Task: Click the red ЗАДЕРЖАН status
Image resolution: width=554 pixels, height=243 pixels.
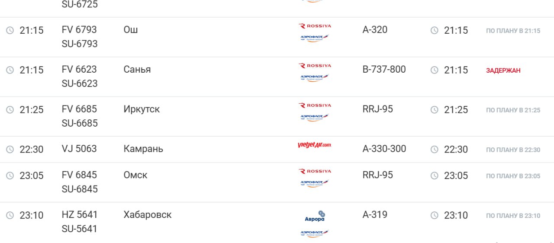Action: pos(503,70)
